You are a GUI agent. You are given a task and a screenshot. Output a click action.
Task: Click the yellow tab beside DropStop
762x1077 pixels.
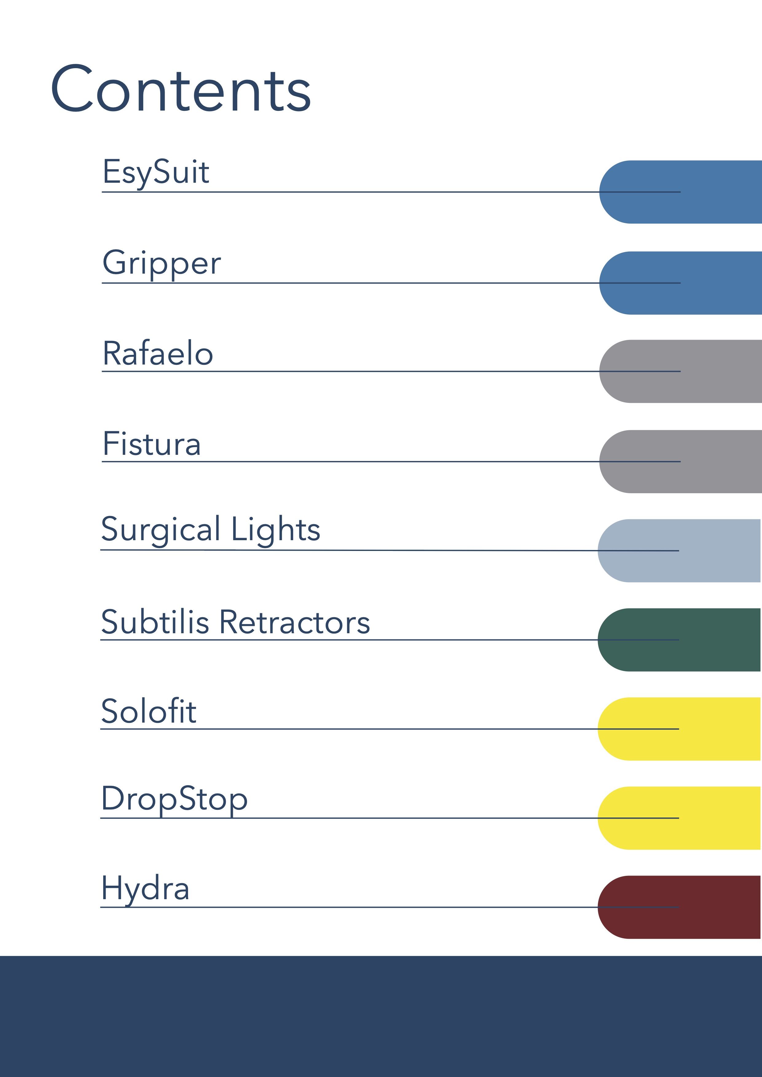pyautogui.click(x=679, y=818)
